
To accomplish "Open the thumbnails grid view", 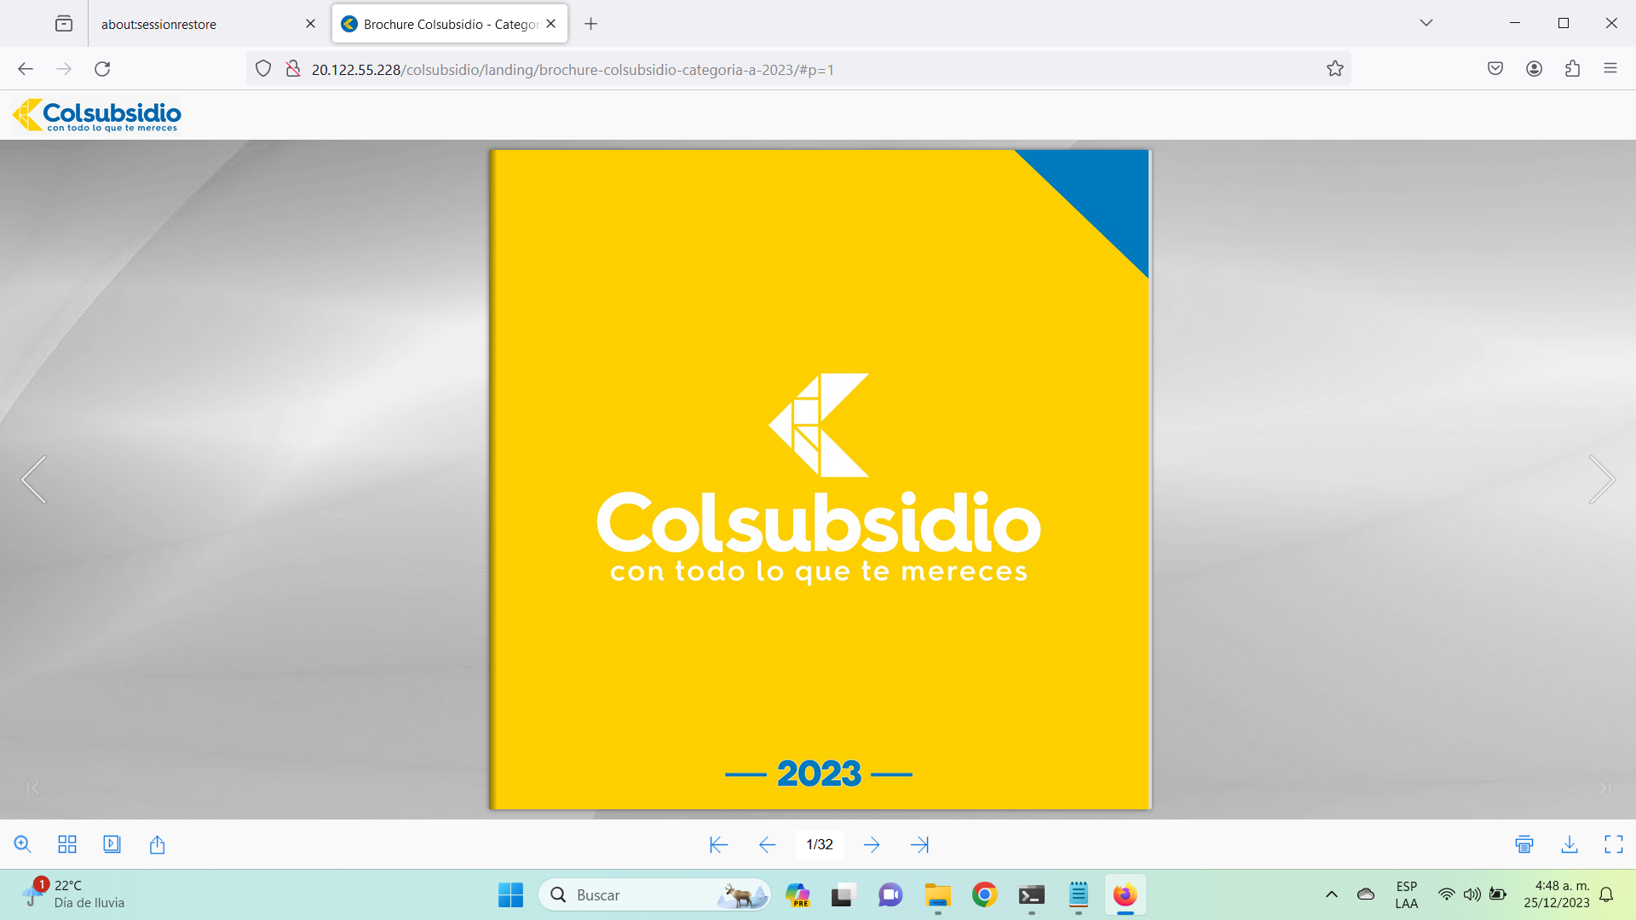I will tap(67, 844).
